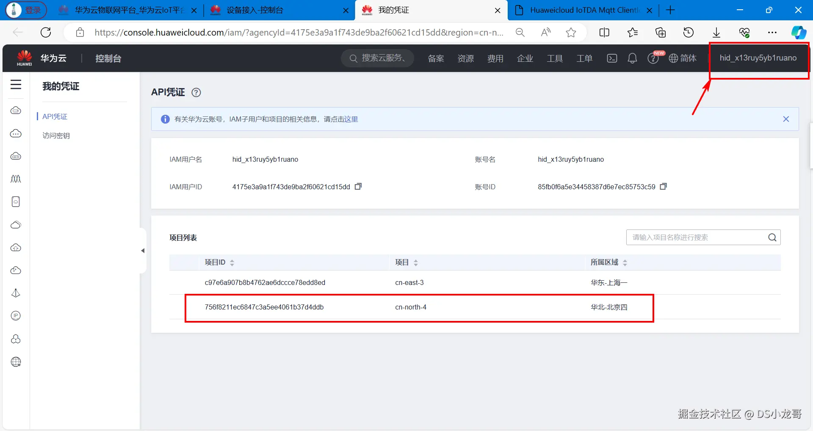
Task: Expand the hamburger navigation menu
Action: coord(16,85)
